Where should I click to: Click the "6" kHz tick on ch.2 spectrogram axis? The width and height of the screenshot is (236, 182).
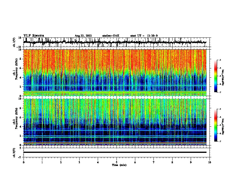(21, 117)
